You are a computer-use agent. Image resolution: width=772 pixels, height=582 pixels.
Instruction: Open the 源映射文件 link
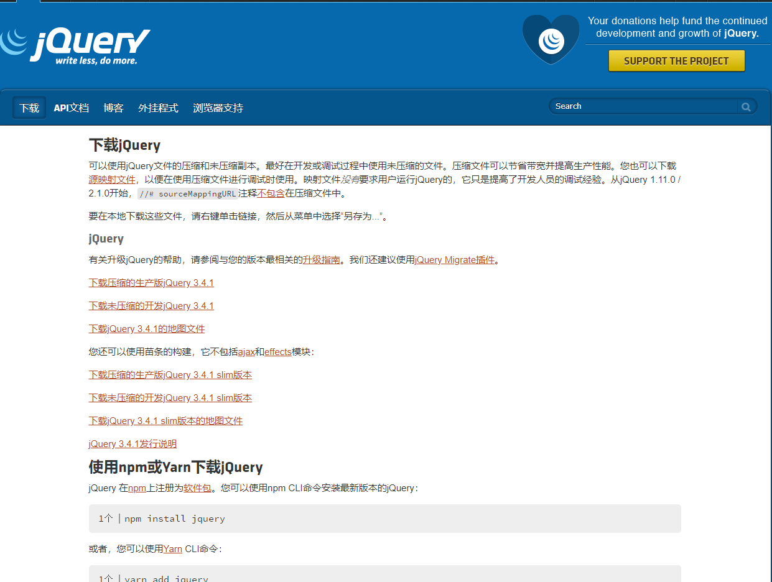pyautogui.click(x=112, y=180)
